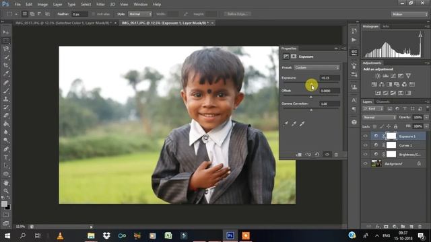431x242 pixels.
Task: Select the Hand tool
Action: pyautogui.click(x=6, y=183)
